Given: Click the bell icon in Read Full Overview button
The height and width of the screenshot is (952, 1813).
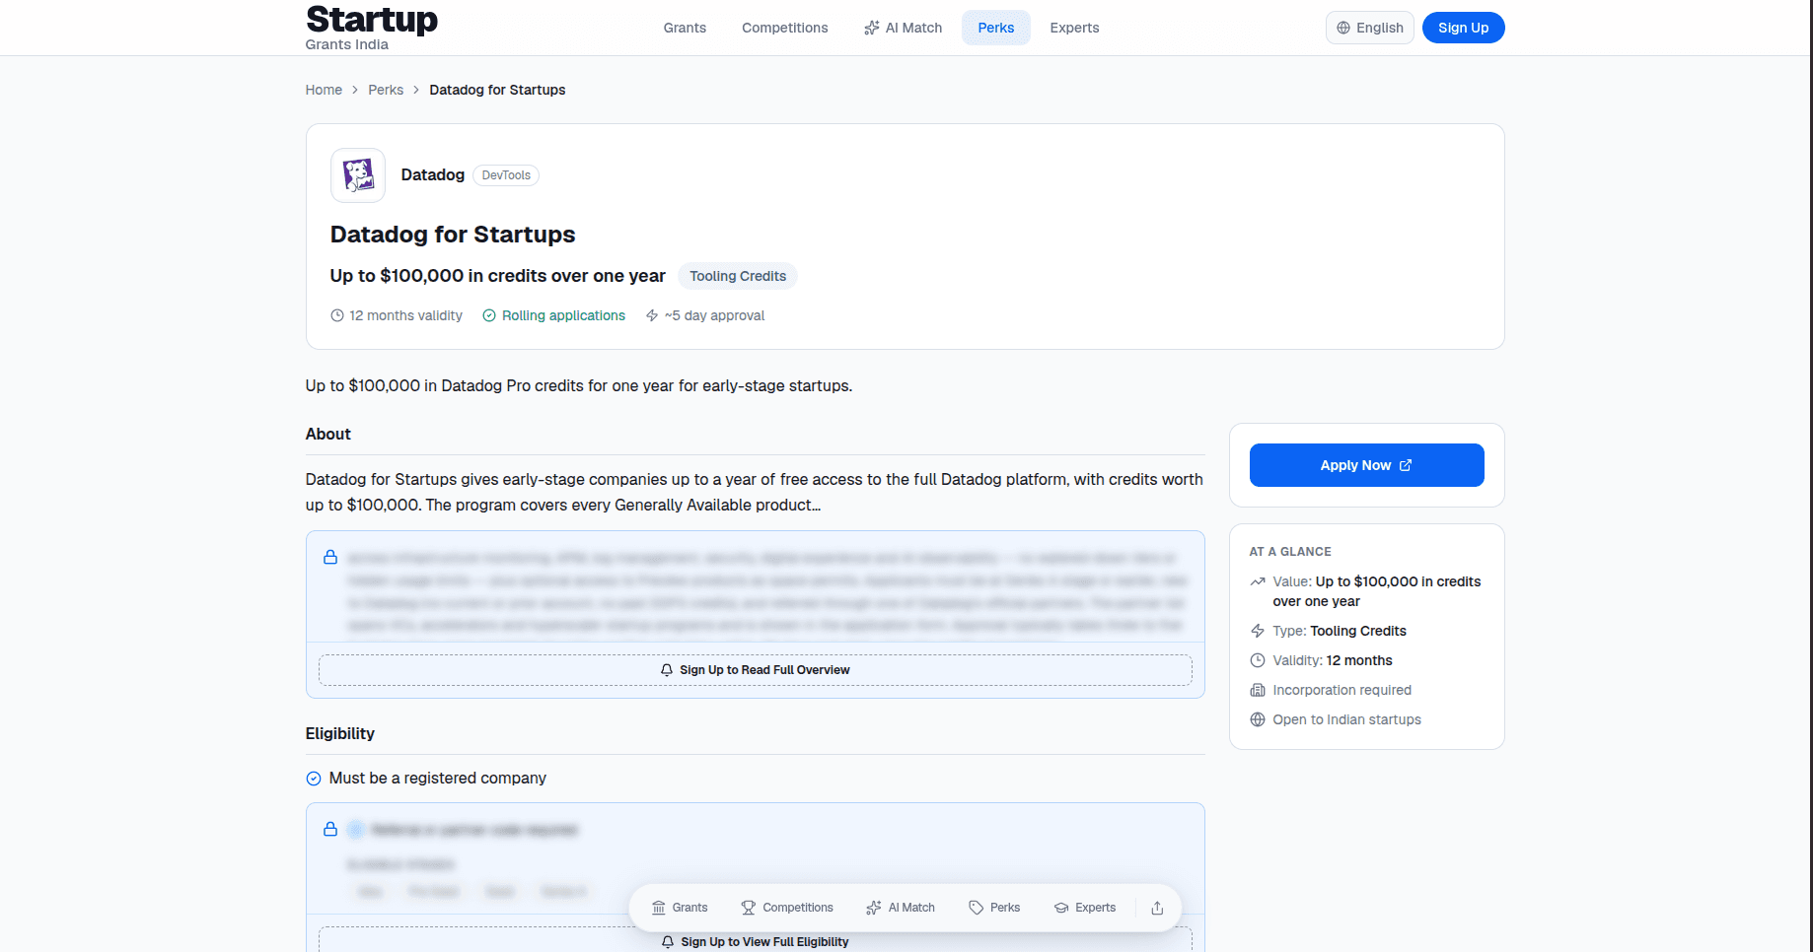Looking at the screenshot, I should coord(667,670).
